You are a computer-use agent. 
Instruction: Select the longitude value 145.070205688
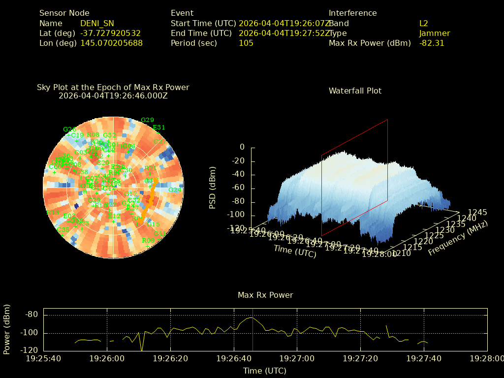coord(111,43)
